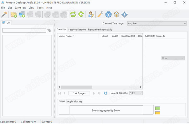Open the Hour aggregation dropdown
The height and width of the screenshot is (124, 189).
(x=173, y=58)
